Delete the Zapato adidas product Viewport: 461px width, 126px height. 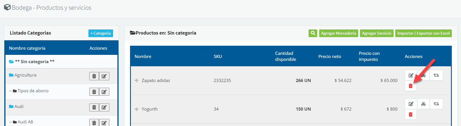(410, 86)
